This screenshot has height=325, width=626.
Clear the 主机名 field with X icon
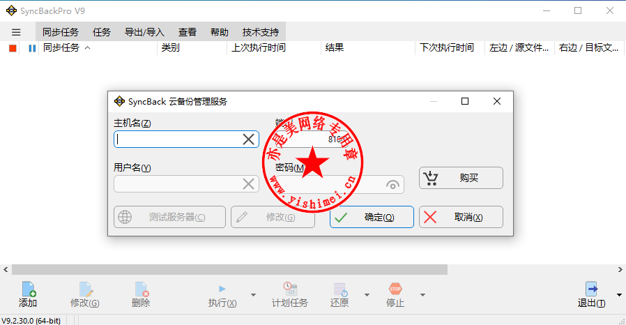pos(248,139)
